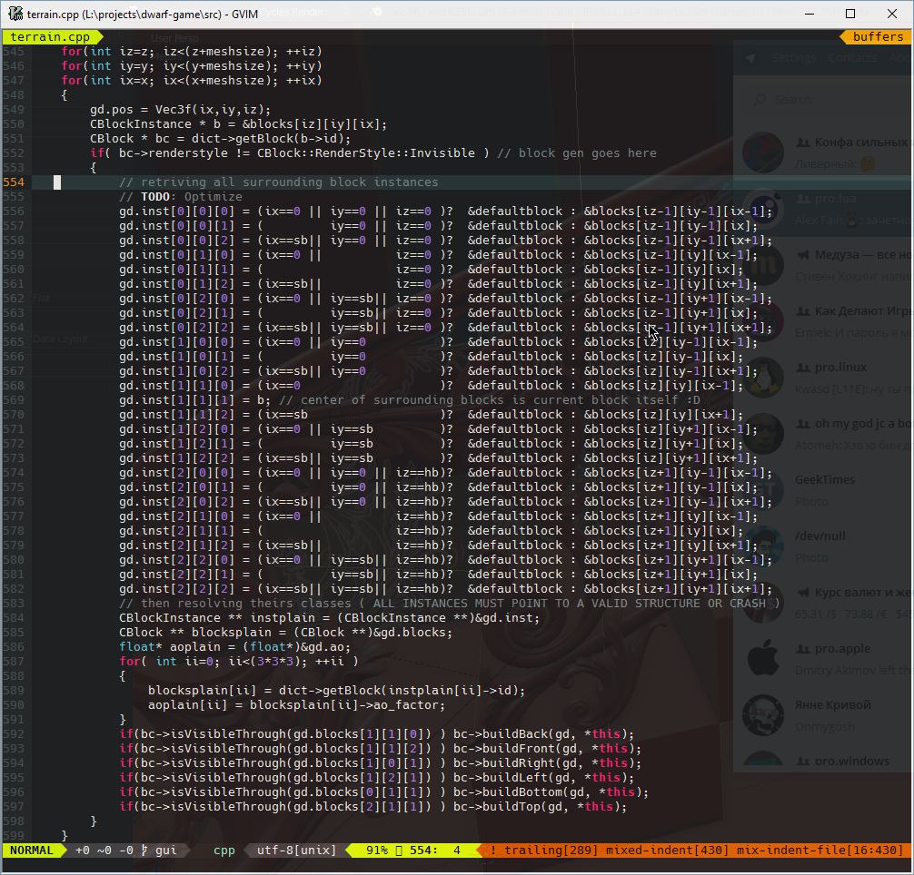Click the 91% file position indicator

377,850
